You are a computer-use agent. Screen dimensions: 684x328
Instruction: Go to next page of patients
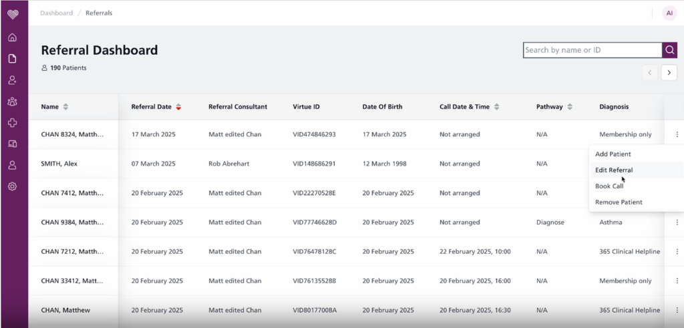point(669,72)
